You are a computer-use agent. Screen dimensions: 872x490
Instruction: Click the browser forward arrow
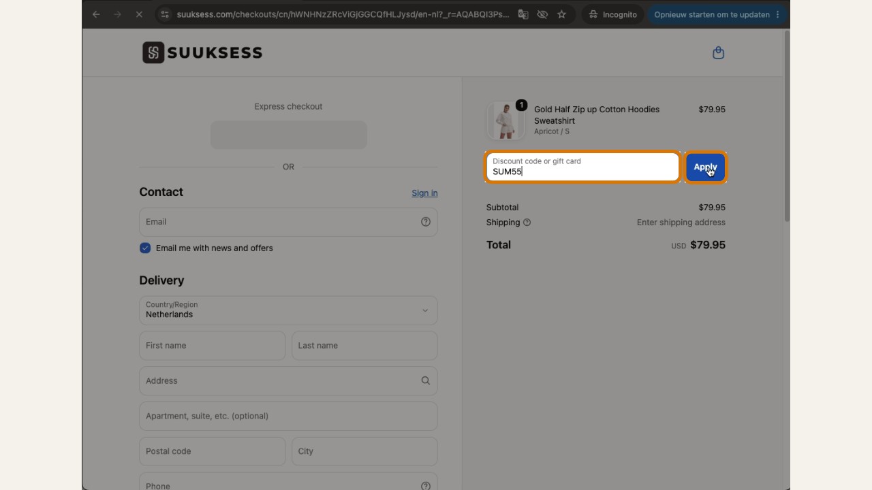[x=117, y=14]
